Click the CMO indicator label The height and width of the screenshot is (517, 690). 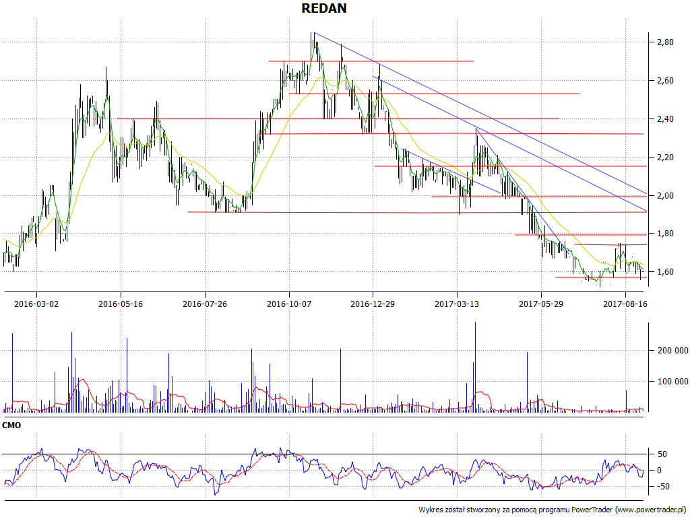(x=11, y=425)
